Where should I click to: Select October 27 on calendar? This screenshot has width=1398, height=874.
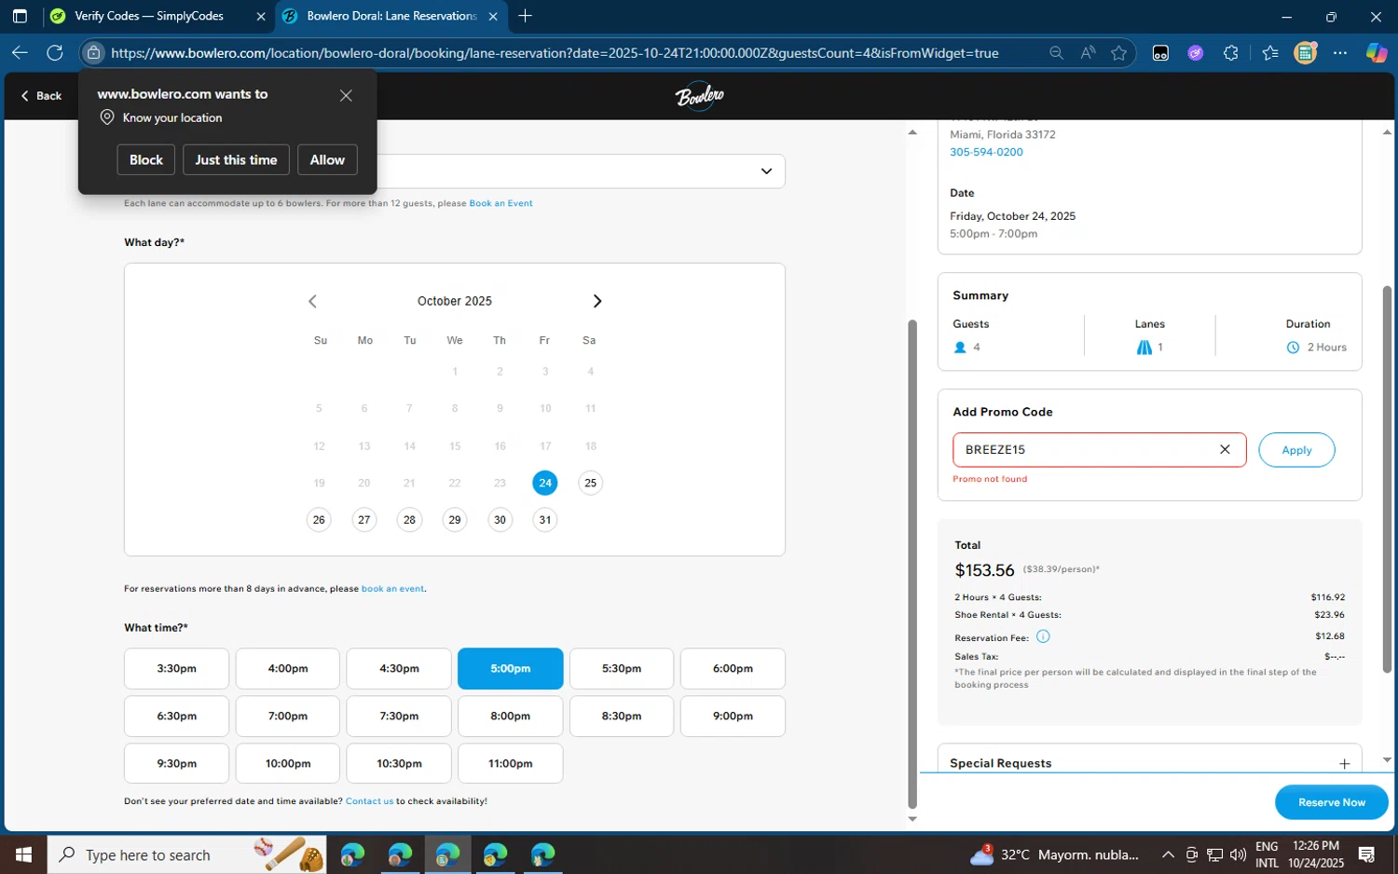pos(364,520)
